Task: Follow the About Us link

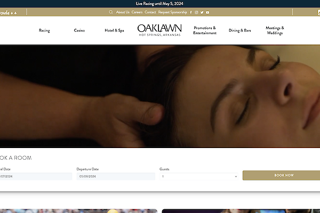Action: point(123,12)
